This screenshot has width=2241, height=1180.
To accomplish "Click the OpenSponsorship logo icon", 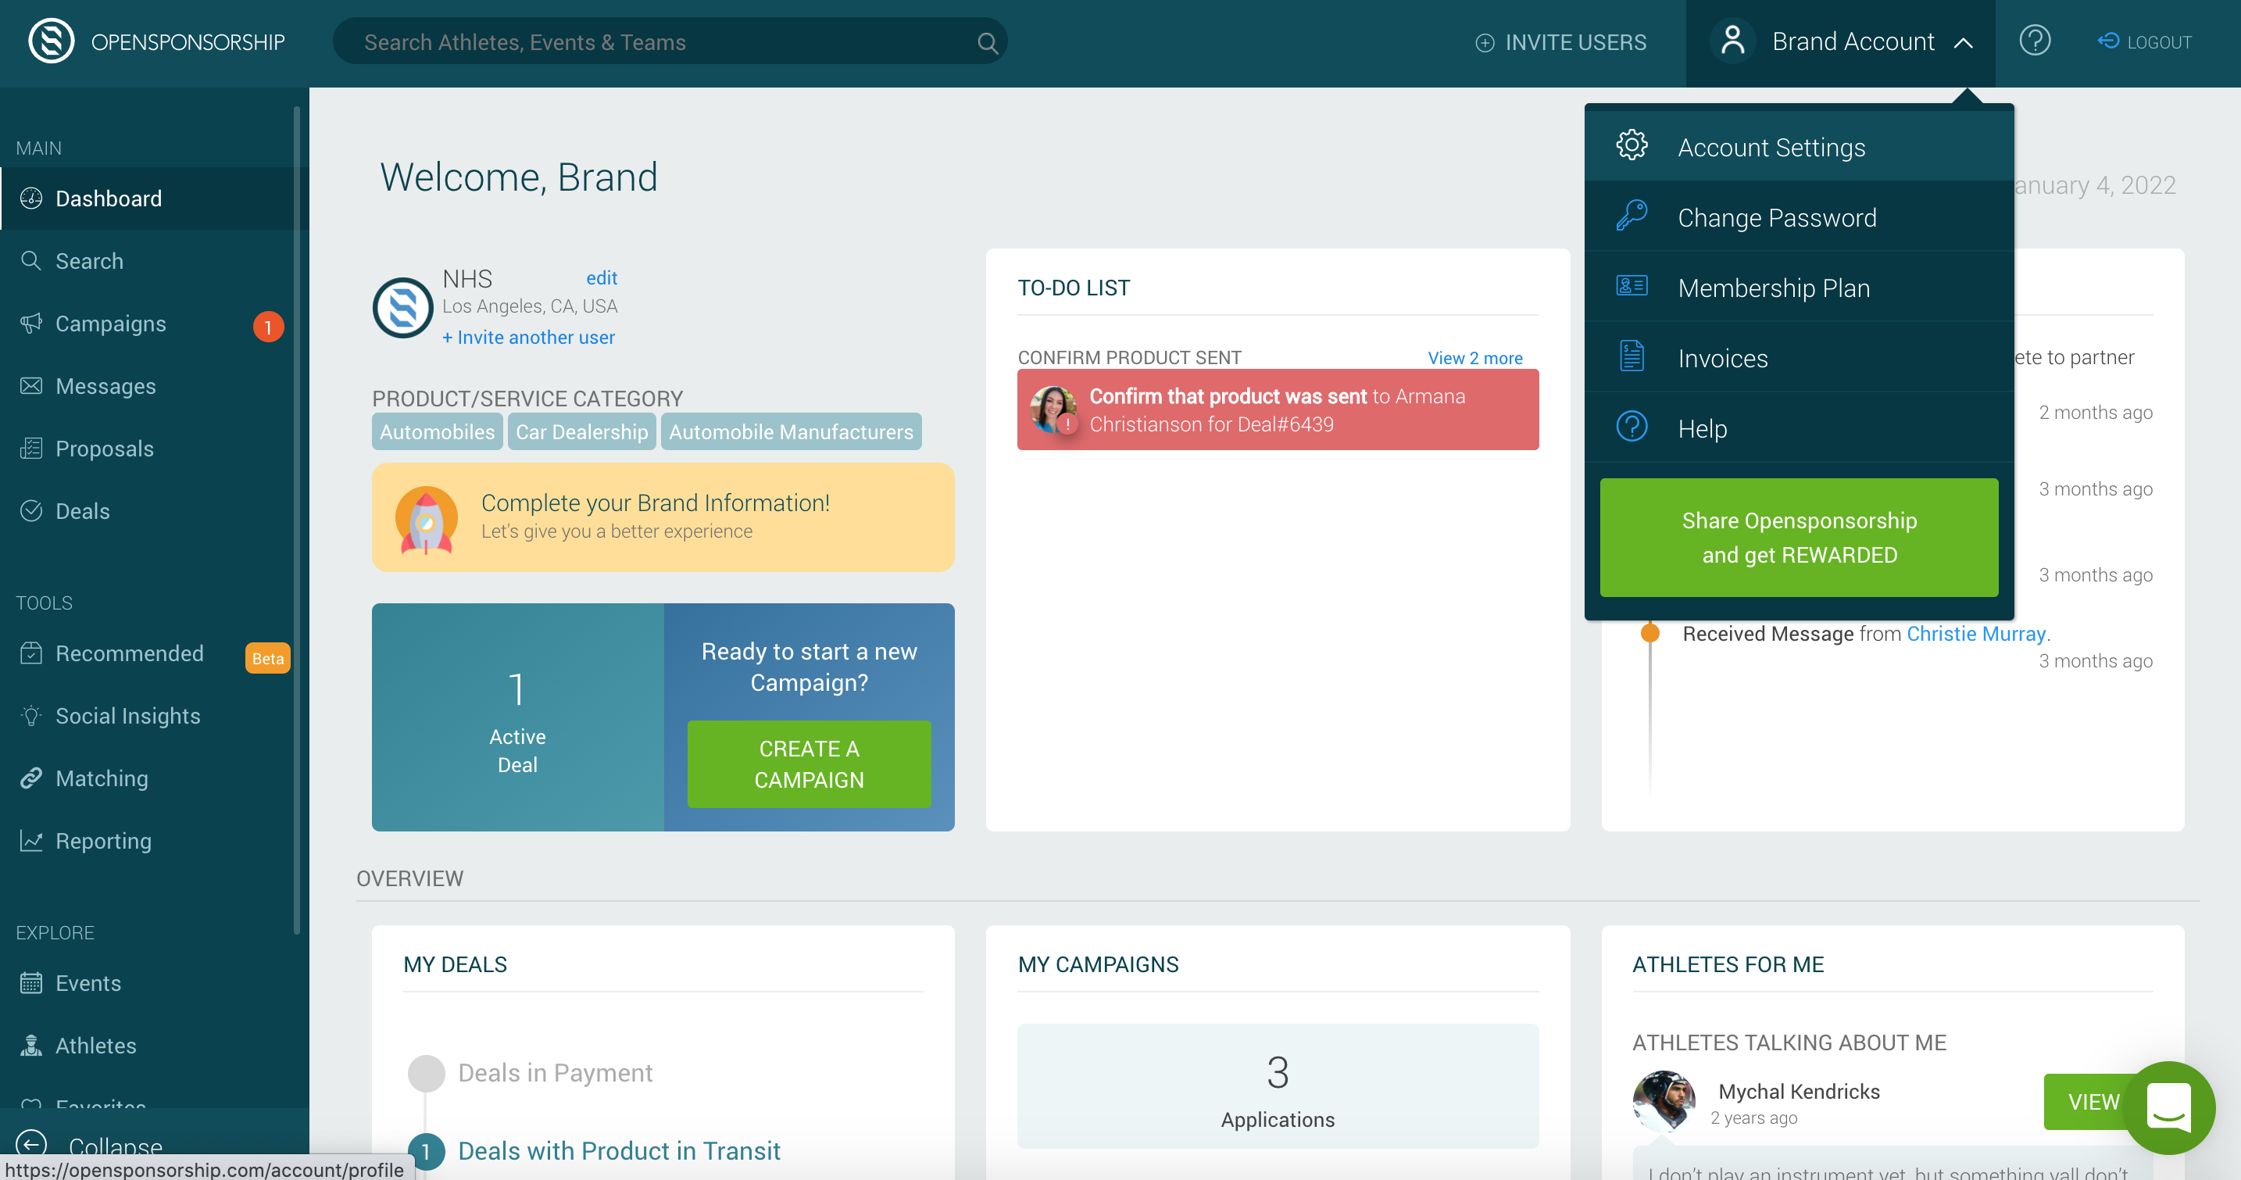I will tap(52, 41).
